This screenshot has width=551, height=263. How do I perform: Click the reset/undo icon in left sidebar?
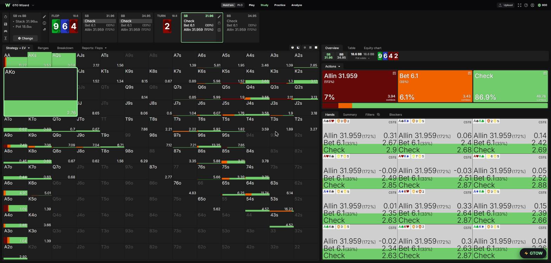pos(6,17)
